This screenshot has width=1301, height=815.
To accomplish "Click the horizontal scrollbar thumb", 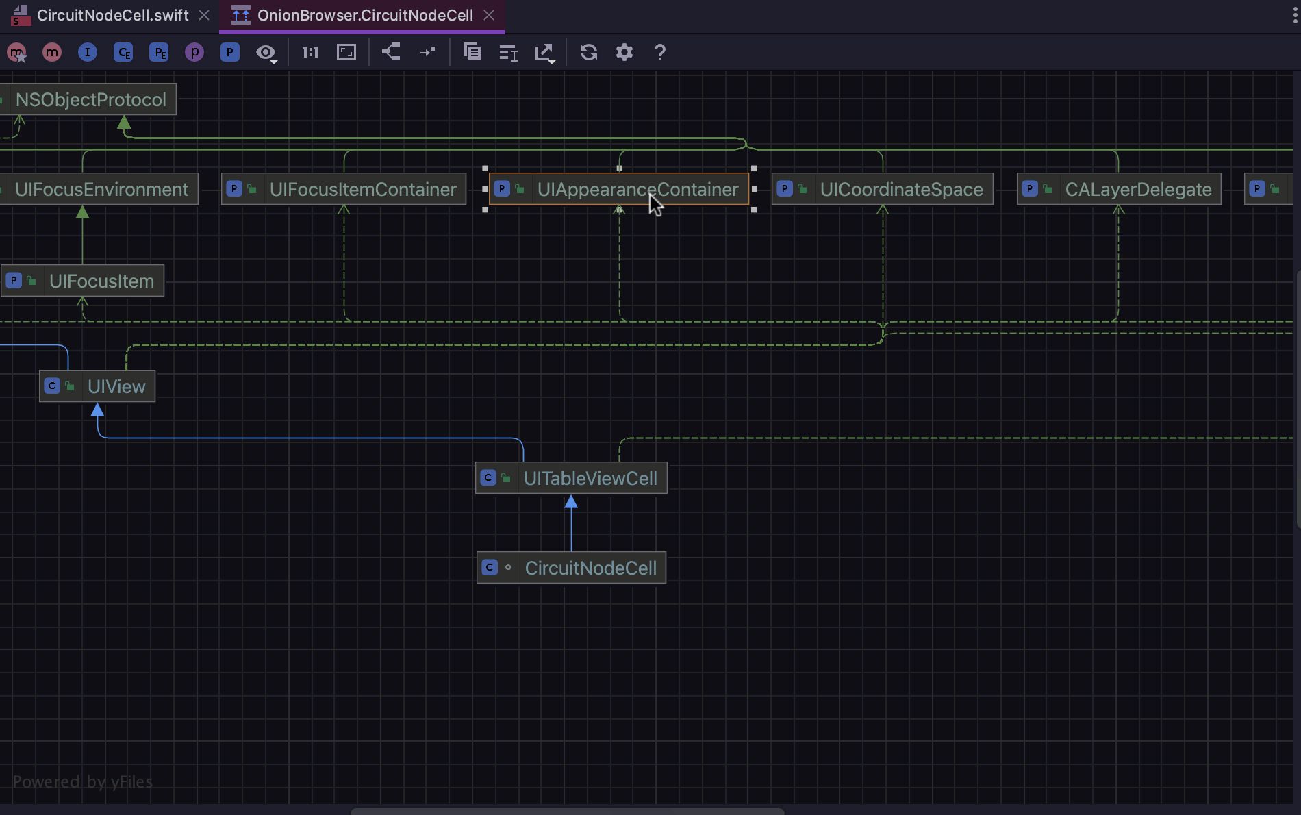I will click(x=567, y=811).
